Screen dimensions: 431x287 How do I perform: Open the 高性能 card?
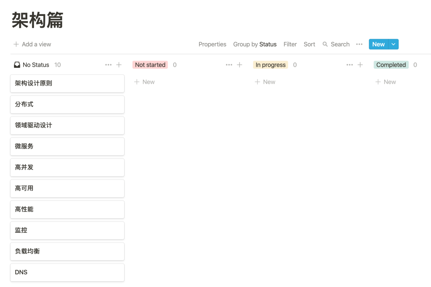[x=67, y=210]
